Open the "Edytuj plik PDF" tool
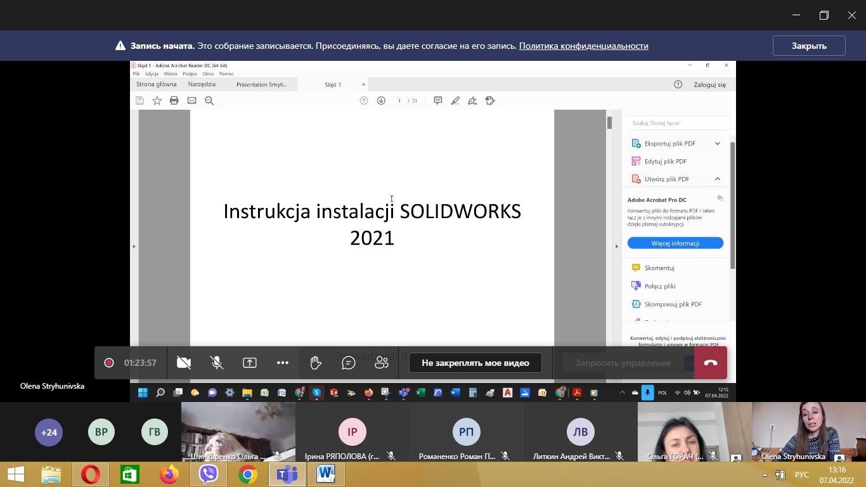 [x=666, y=161]
